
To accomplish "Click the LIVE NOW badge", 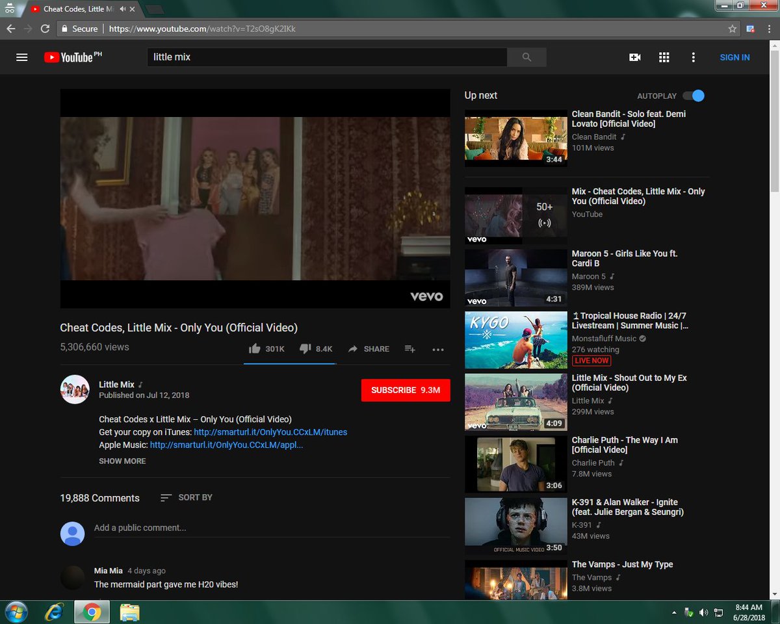I will click(591, 361).
